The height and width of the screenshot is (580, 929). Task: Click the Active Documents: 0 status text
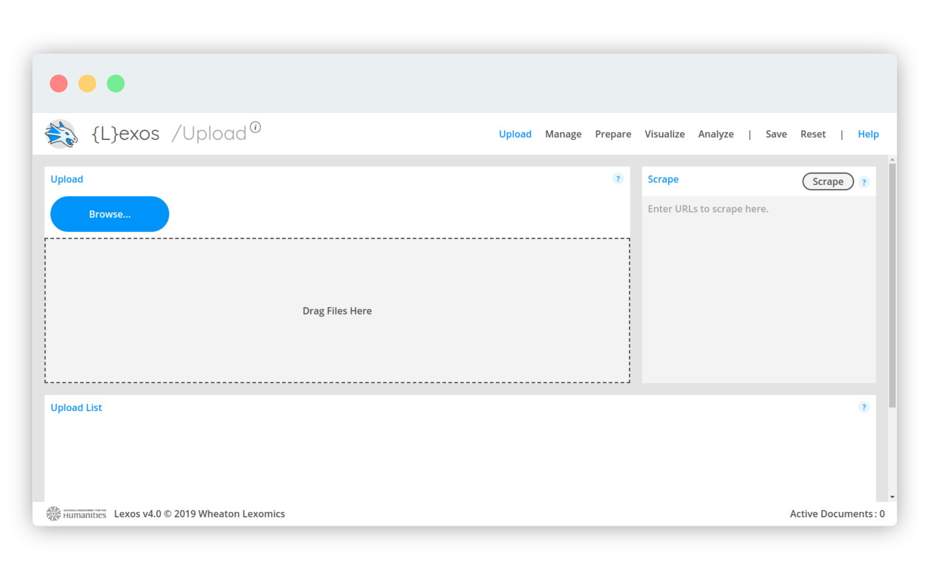[x=837, y=514]
